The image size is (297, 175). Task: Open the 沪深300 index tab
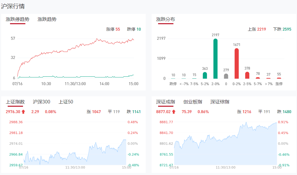coord(41,102)
